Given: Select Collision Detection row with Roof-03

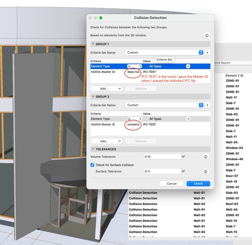Looking at the screenshot, I should 190,204.
